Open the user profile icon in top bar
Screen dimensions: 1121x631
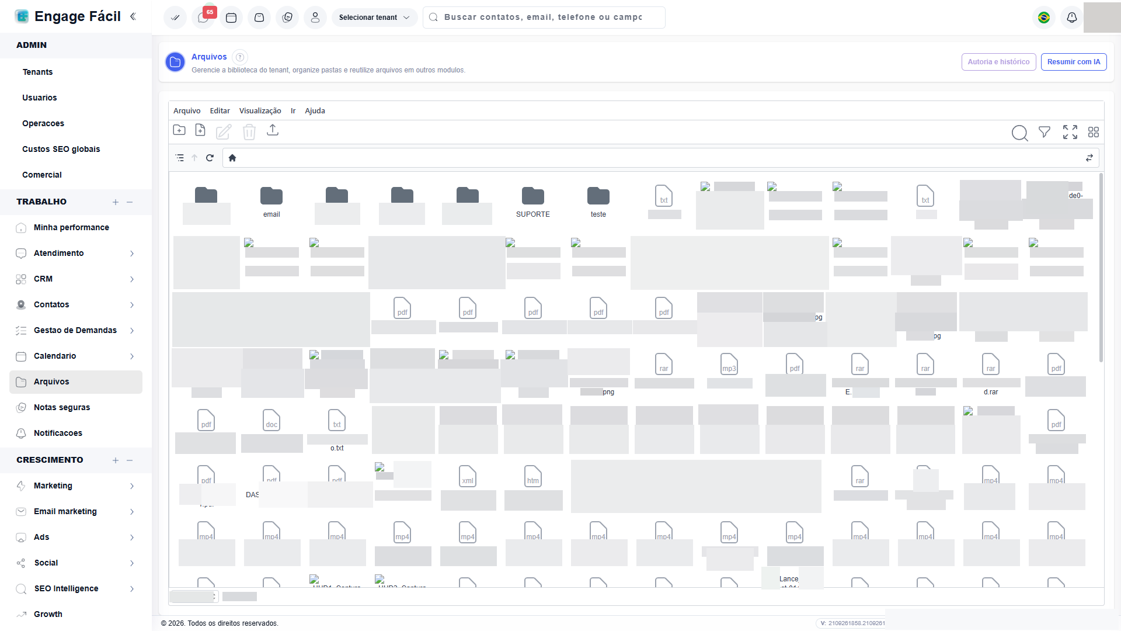(x=315, y=18)
